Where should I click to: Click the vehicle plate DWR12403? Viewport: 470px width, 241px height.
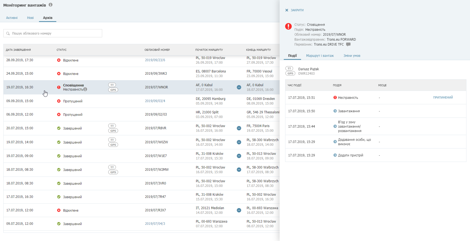pos(307,74)
